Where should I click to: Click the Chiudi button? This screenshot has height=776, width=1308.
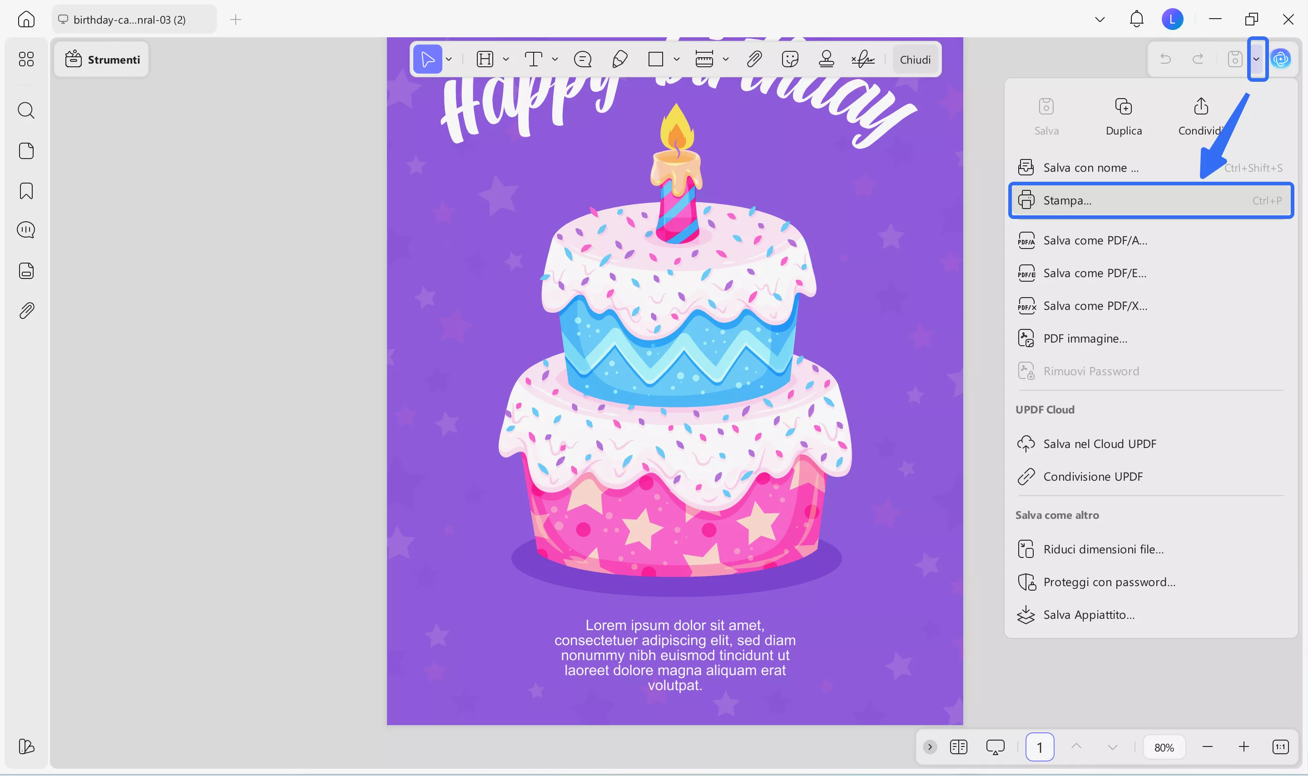click(x=915, y=59)
